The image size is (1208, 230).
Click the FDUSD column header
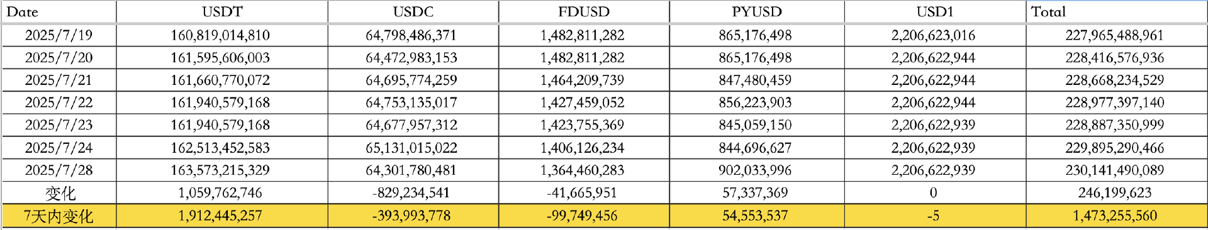click(x=584, y=12)
